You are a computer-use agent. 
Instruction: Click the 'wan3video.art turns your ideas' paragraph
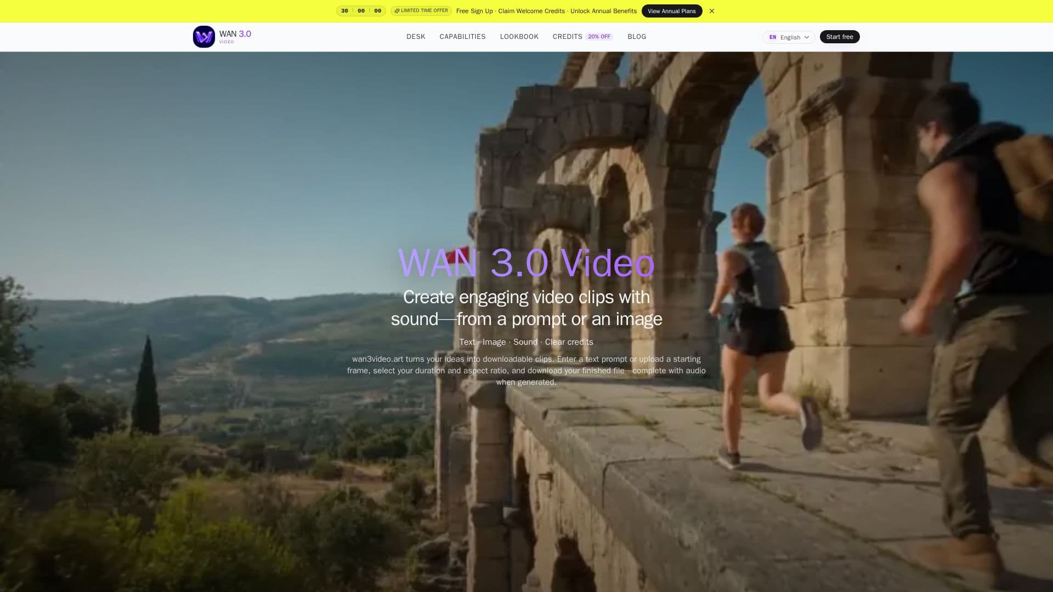pyautogui.click(x=526, y=371)
